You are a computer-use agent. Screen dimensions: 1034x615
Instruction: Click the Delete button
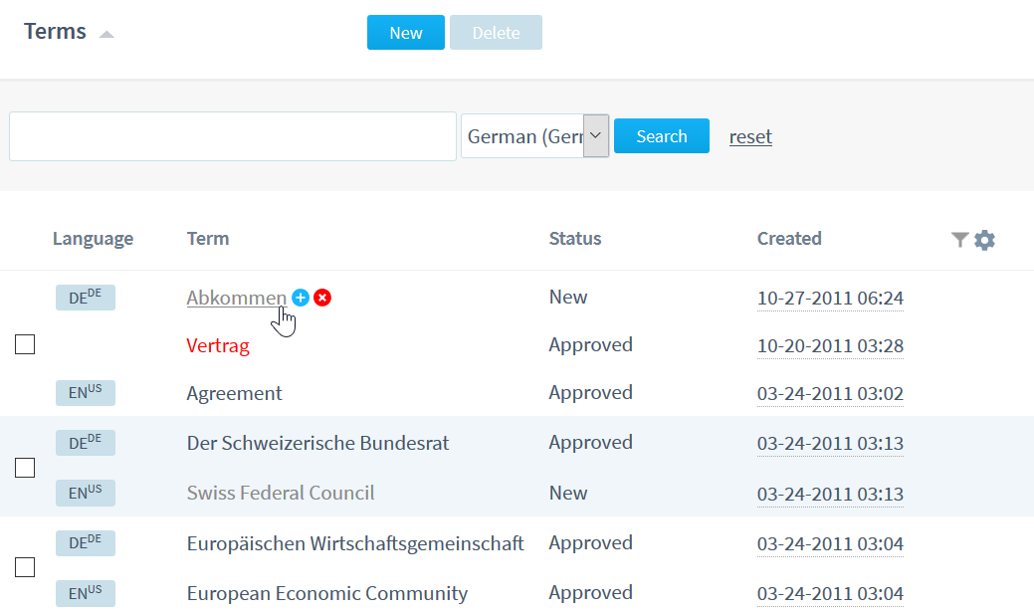pos(496,32)
